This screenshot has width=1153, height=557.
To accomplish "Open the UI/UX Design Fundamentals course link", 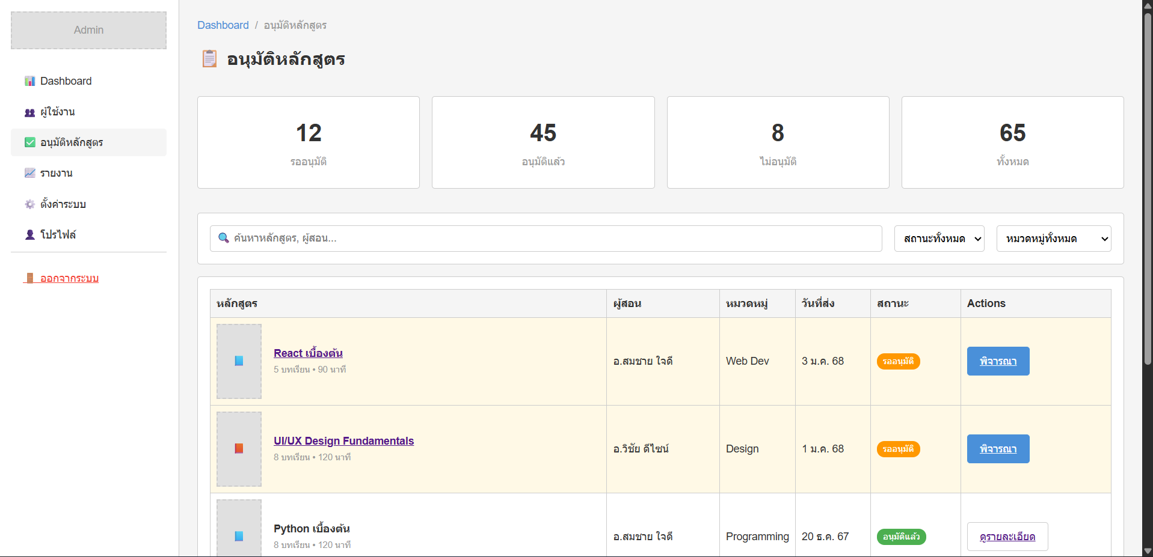I will pyautogui.click(x=343, y=441).
